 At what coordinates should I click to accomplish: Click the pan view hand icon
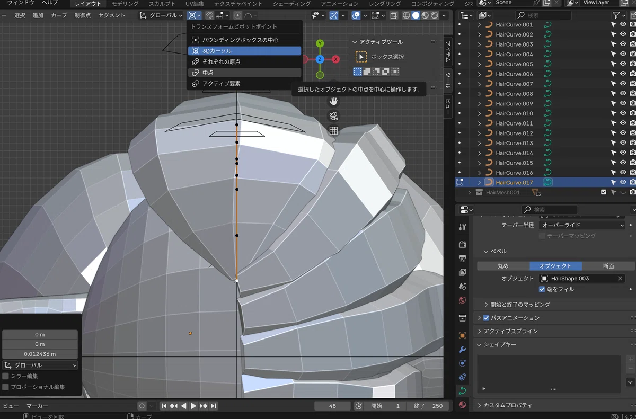333,101
